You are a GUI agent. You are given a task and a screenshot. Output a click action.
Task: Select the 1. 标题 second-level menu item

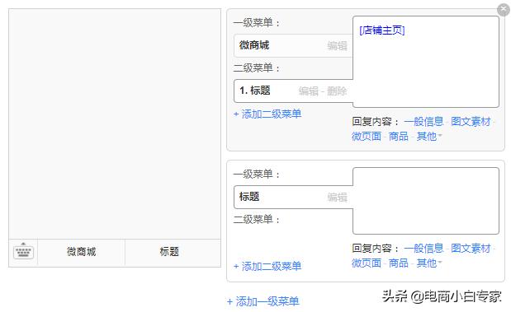click(293, 91)
